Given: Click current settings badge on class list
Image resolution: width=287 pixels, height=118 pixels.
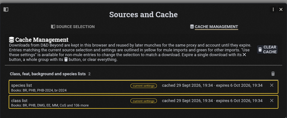Looking at the screenshot, I should 144,101.
